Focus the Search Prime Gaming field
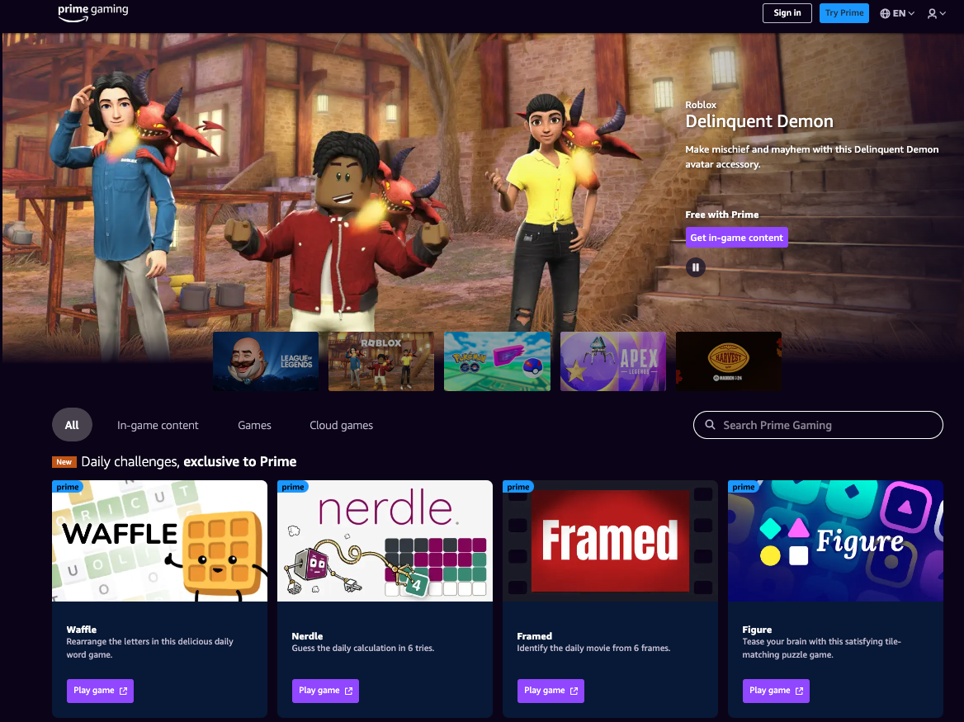964x722 pixels. click(818, 425)
